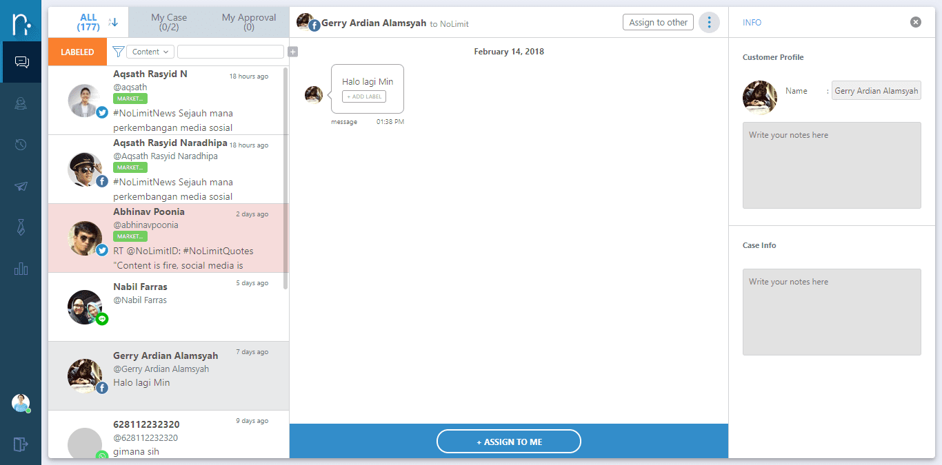Close the INFO panel
Viewport: 942px width, 465px height.
point(915,22)
